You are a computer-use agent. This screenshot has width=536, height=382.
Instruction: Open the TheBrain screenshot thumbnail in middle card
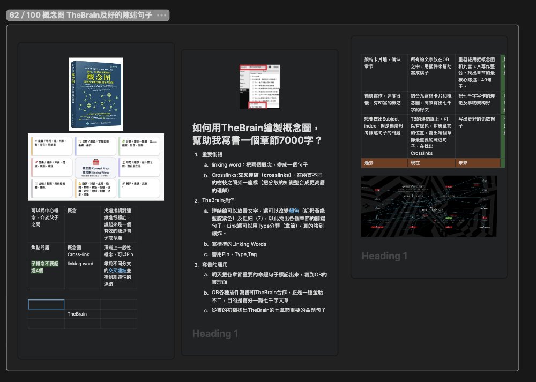click(x=260, y=86)
